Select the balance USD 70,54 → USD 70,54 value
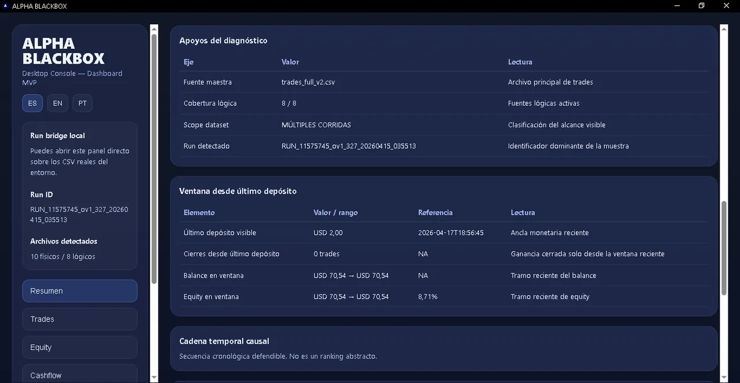This screenshot has width=740, height=383. pos(351,275)
